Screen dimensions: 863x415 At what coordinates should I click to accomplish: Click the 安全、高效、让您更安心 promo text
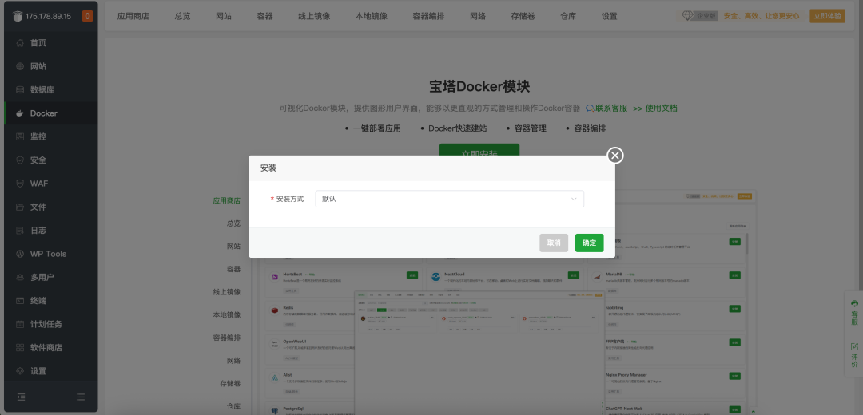coord(762,16)
